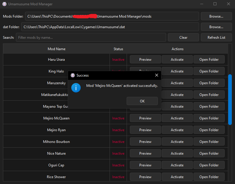Close the Success dialog with X

[157, 75]
